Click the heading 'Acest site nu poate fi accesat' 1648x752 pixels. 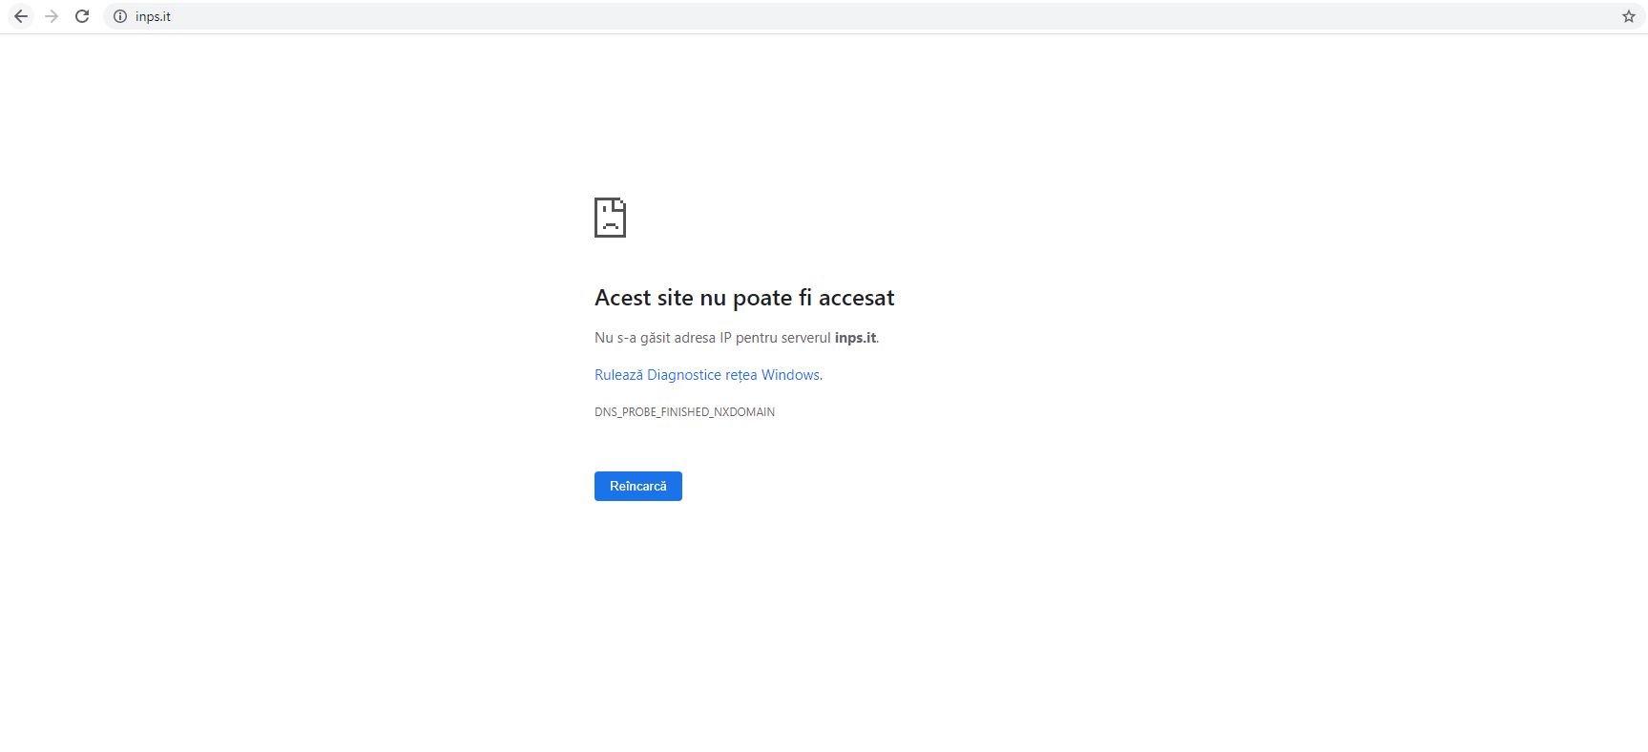tap(744, 298)
